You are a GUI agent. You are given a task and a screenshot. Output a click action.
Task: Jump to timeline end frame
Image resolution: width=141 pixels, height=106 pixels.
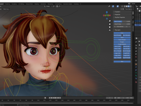(60, 98)
